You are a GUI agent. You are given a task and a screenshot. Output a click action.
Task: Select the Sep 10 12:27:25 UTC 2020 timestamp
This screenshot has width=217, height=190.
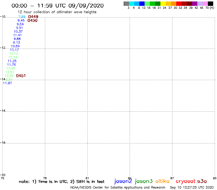point(192,187)
